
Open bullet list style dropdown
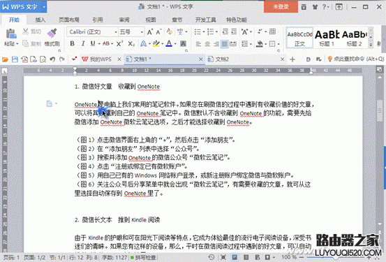[x=204, y=32]
